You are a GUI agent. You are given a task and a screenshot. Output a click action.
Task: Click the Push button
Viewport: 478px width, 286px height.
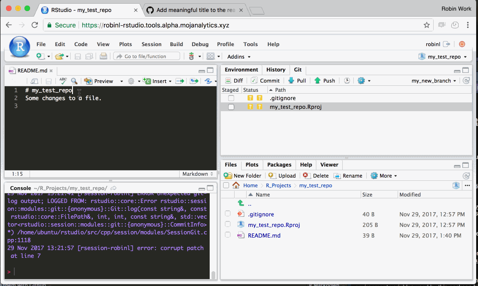click(x=324, y=81)
